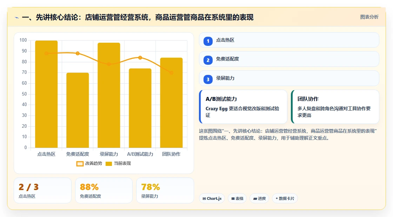Click the trend line point on 录屏能力 bar
This screenshot has height=217, width=393.
click(x=109, y=64)
